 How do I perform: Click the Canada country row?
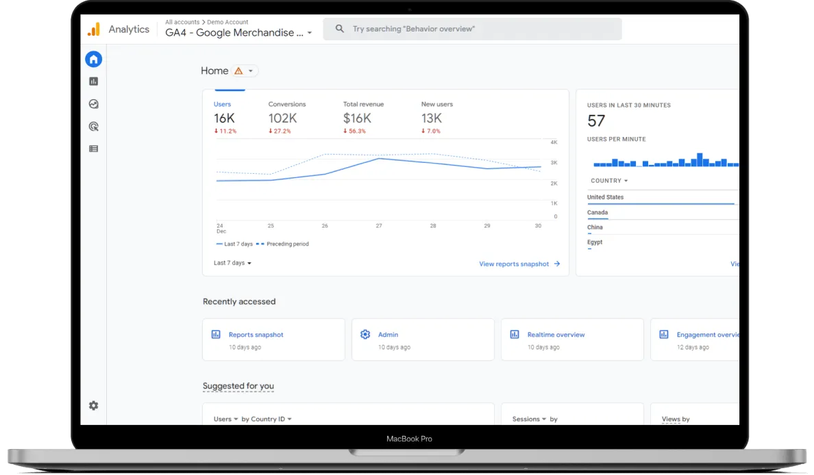pyautogui.click(x=663, y=214)
